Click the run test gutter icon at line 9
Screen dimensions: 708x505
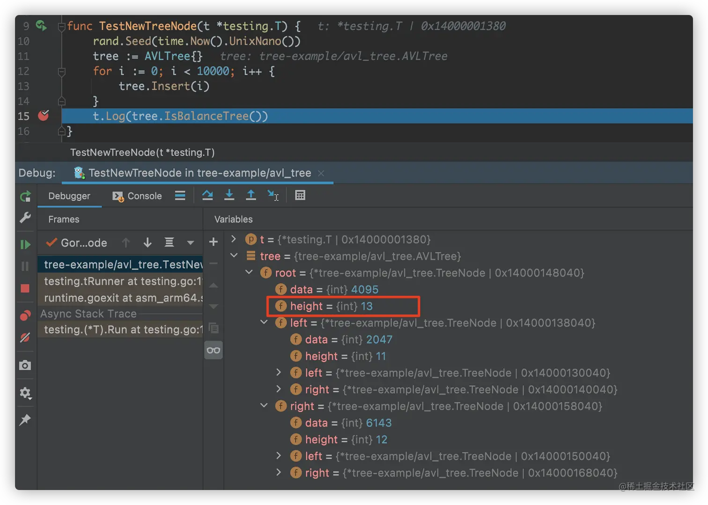(x=41, y=26)
